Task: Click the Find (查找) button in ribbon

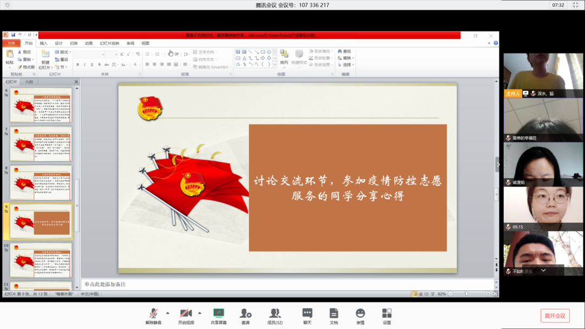Action: [x=344, y=51]
